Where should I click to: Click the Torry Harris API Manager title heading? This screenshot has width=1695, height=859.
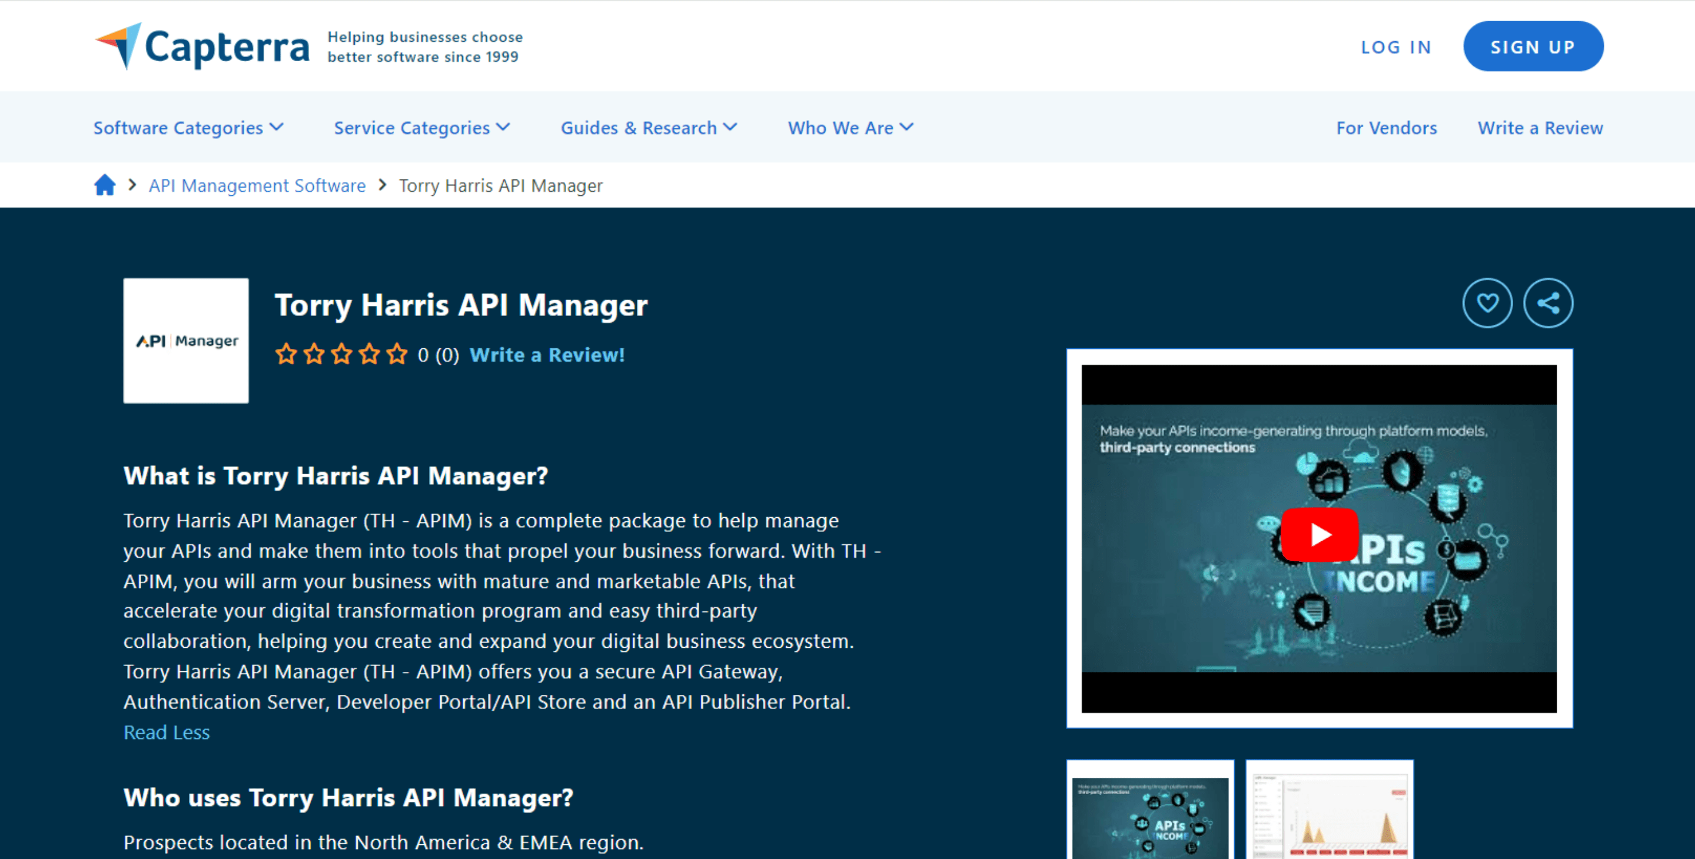[x=461, y=305]
